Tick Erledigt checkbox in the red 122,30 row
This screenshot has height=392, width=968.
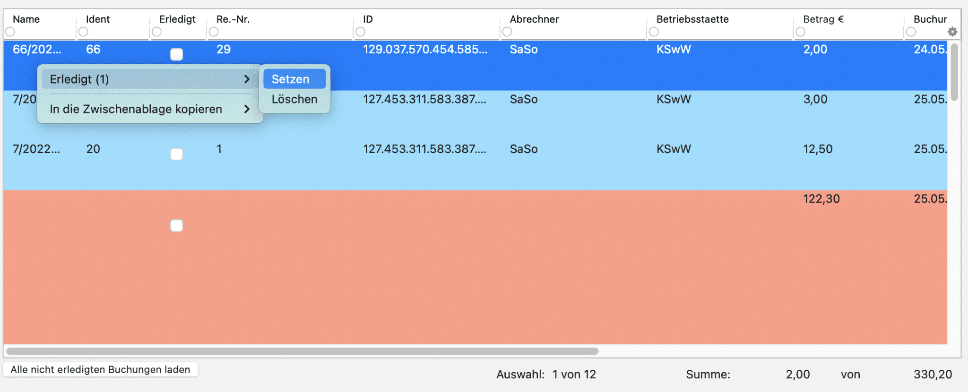click(176, 226)
